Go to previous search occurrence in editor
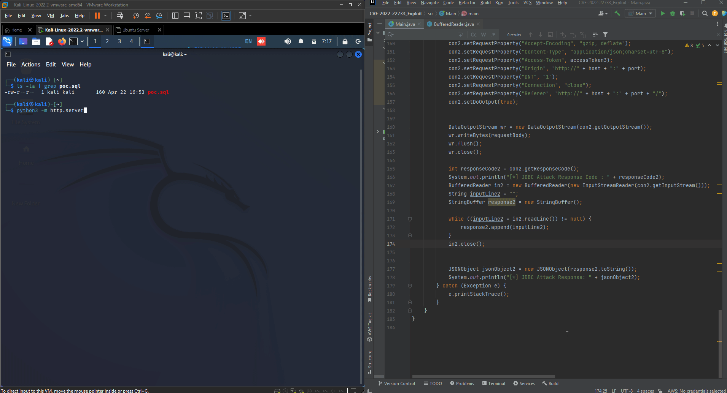The image size is (727, 393). coord(531,35)
